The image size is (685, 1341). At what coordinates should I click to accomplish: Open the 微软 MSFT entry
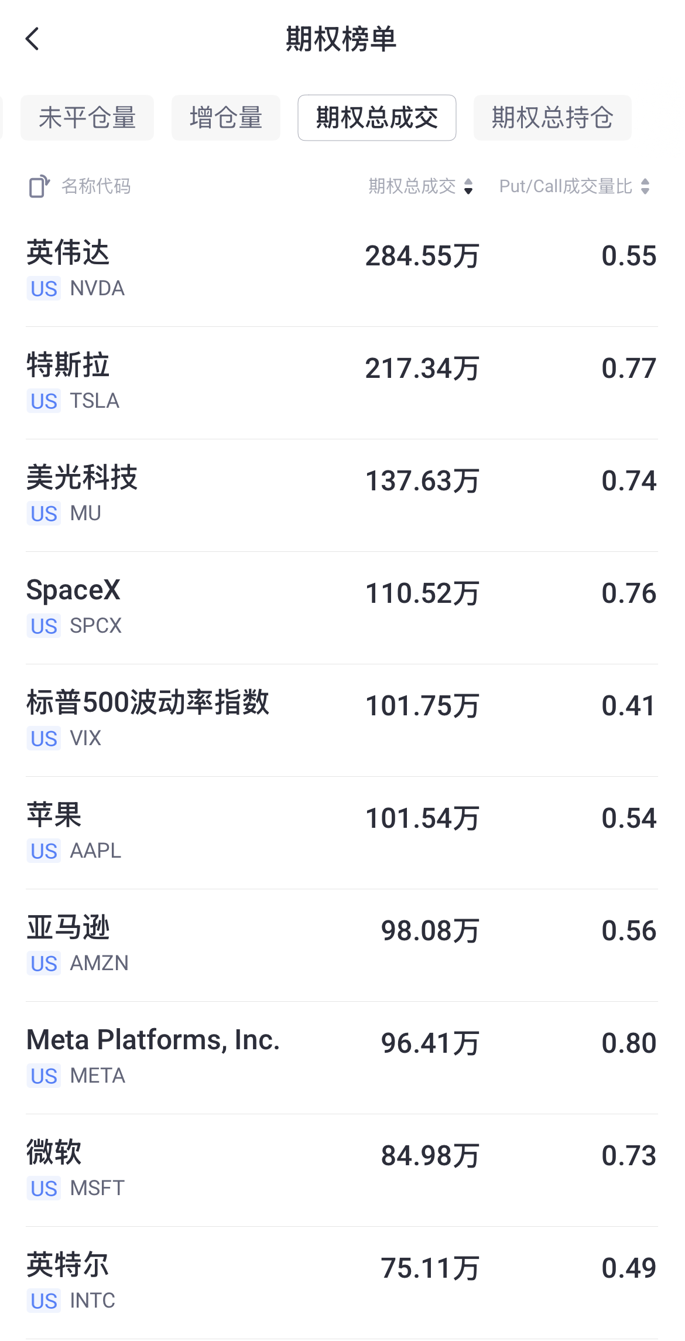coord(342,1171)
